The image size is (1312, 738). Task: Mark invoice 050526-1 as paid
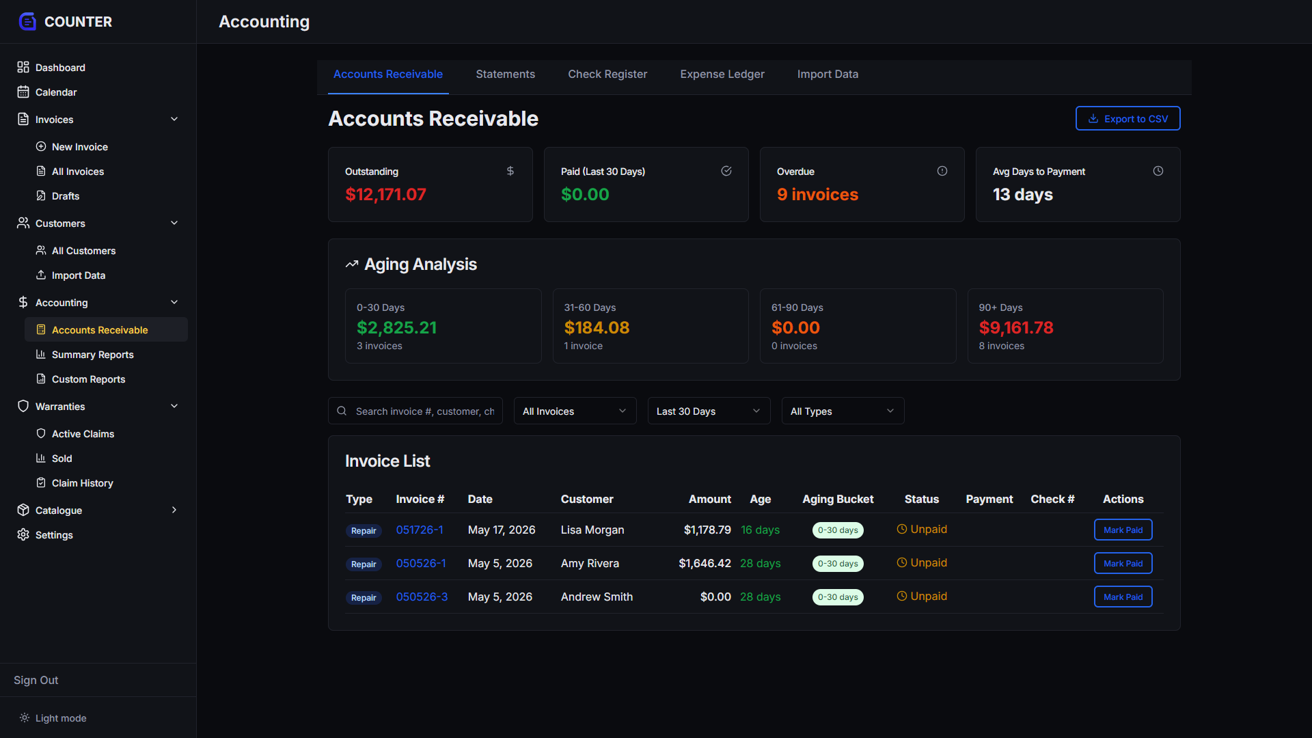(x=1123, y=563)
